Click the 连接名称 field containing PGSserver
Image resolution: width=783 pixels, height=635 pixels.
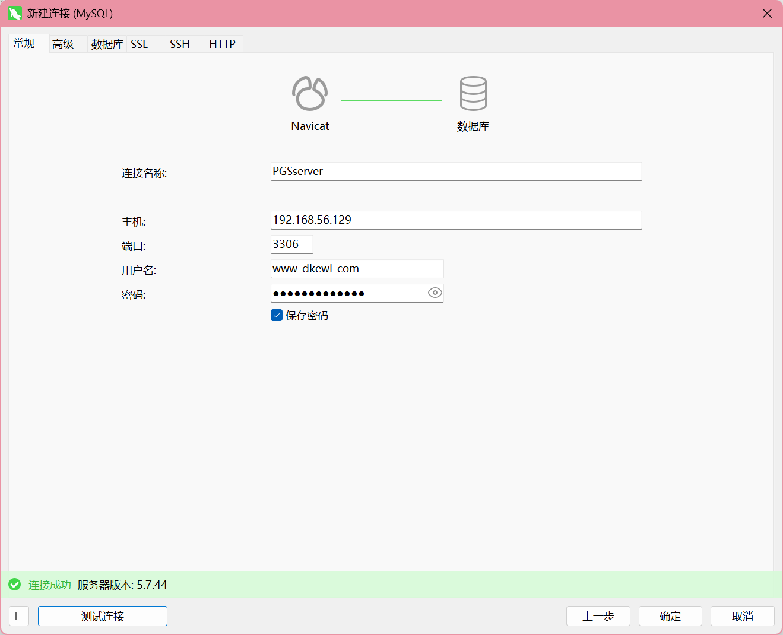coord(457,172)
